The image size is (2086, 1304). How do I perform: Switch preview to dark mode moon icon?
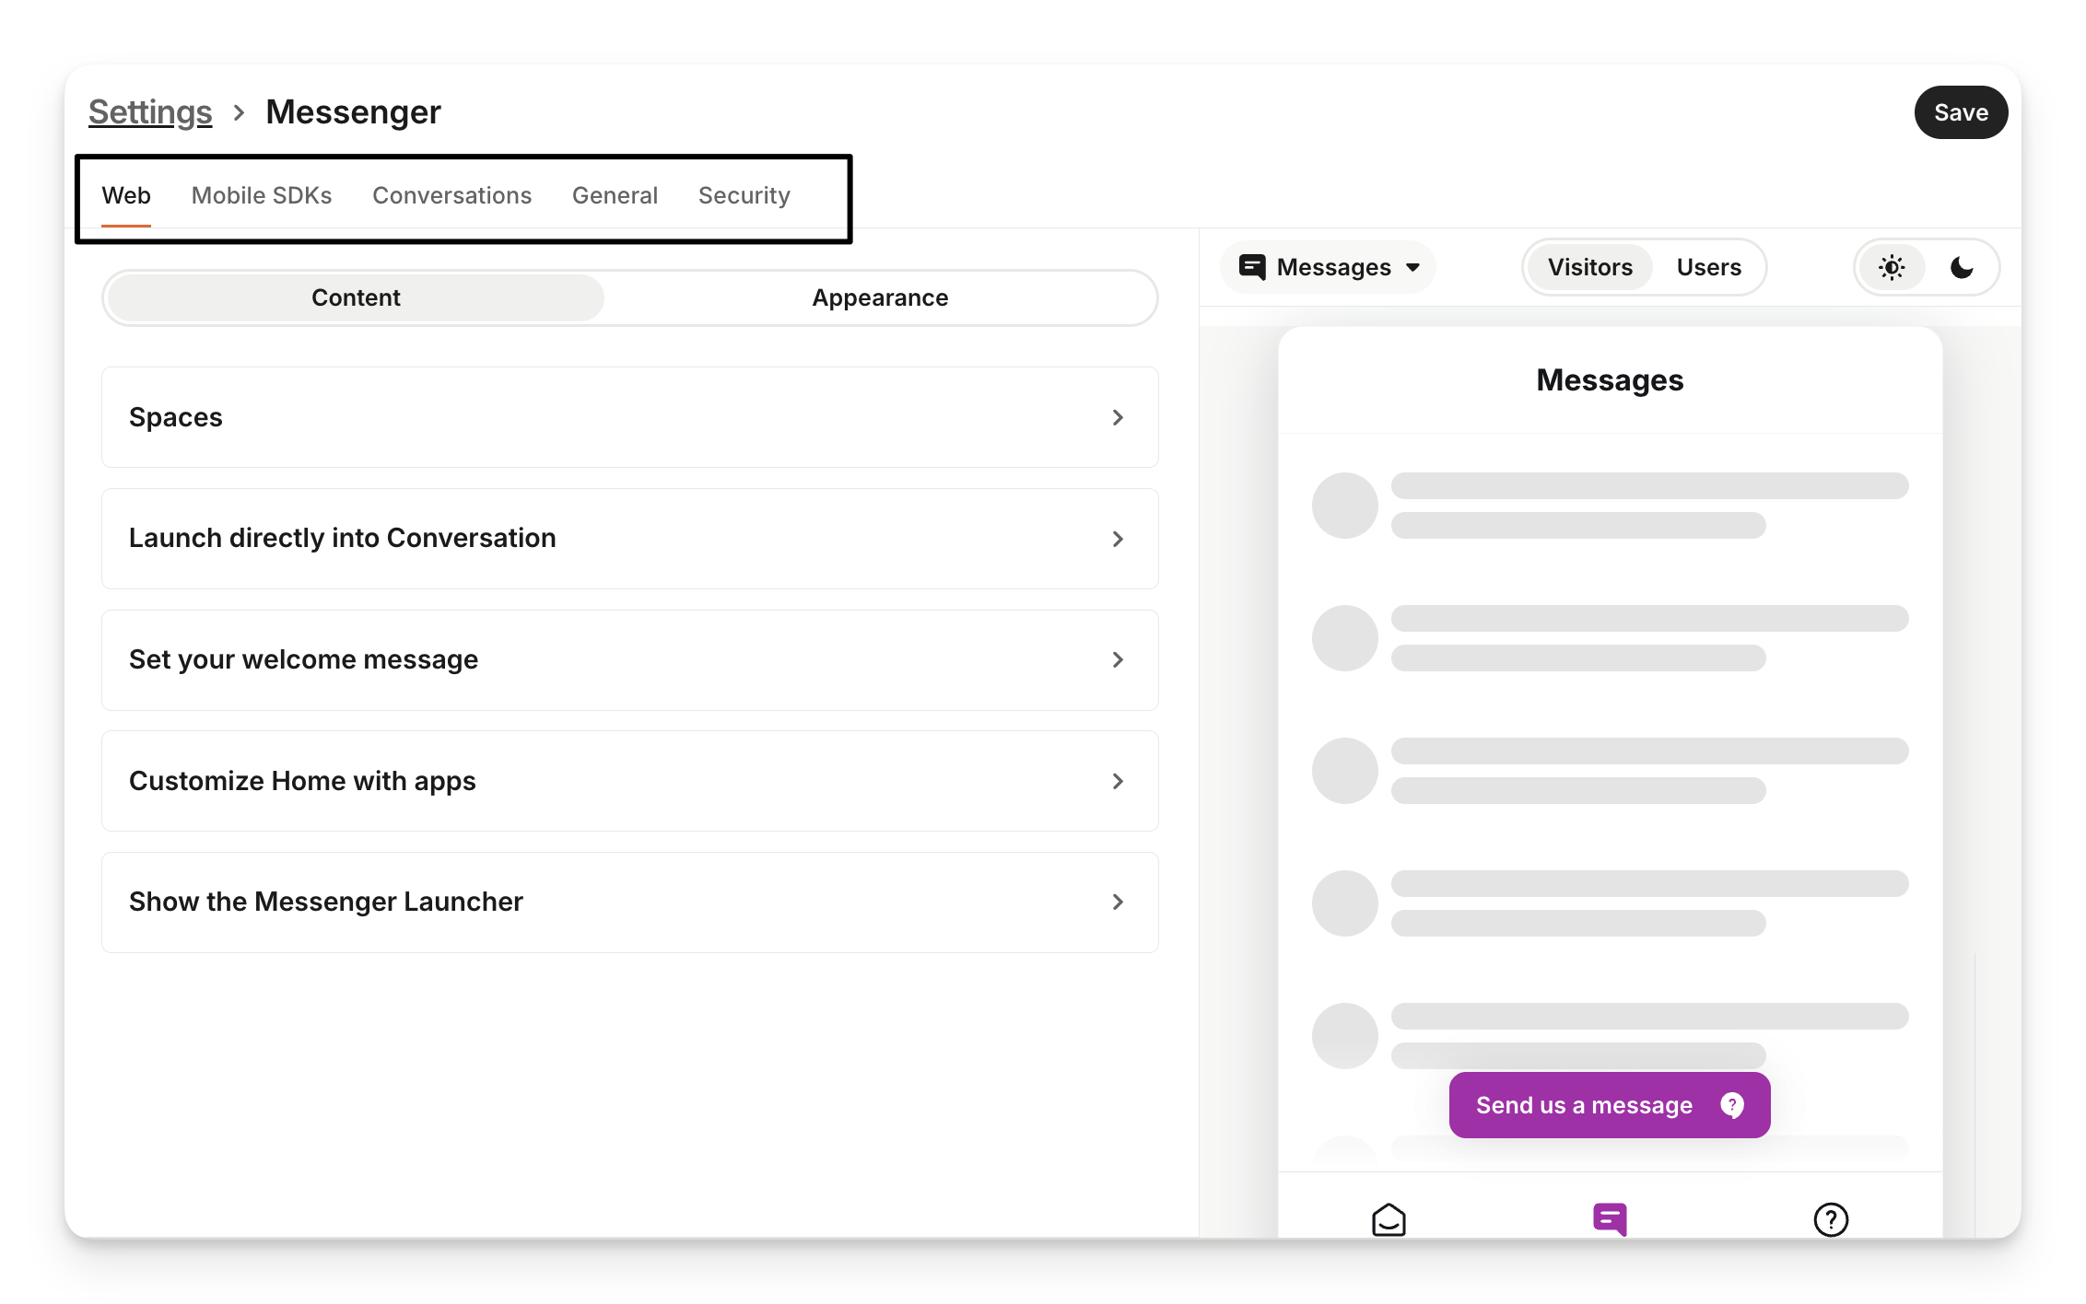1962,268
